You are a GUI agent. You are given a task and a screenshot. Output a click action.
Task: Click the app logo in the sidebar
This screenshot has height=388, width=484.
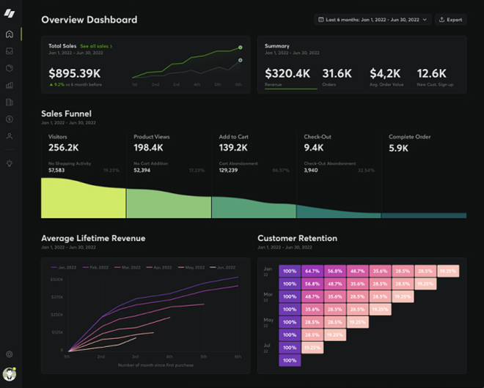point(10,13)
